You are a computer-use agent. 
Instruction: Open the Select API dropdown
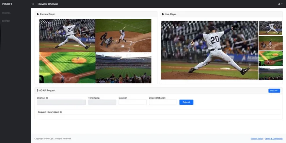point(274,91)
